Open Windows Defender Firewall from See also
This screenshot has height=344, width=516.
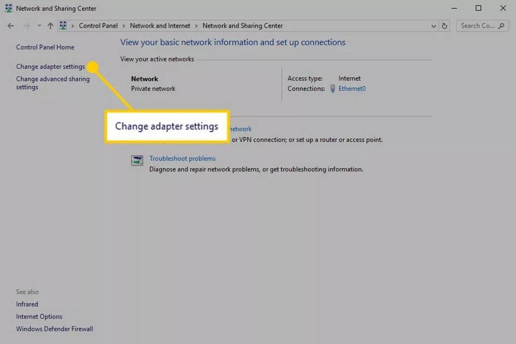pos(54,328)
